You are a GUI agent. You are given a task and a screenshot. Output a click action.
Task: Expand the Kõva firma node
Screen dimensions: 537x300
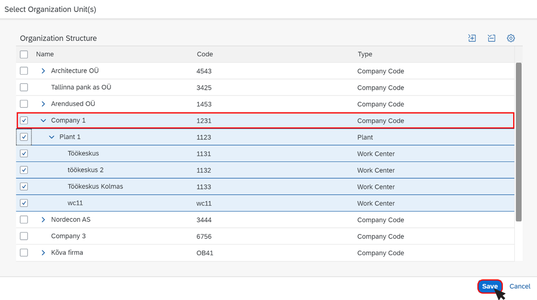[x=43, y=253]
